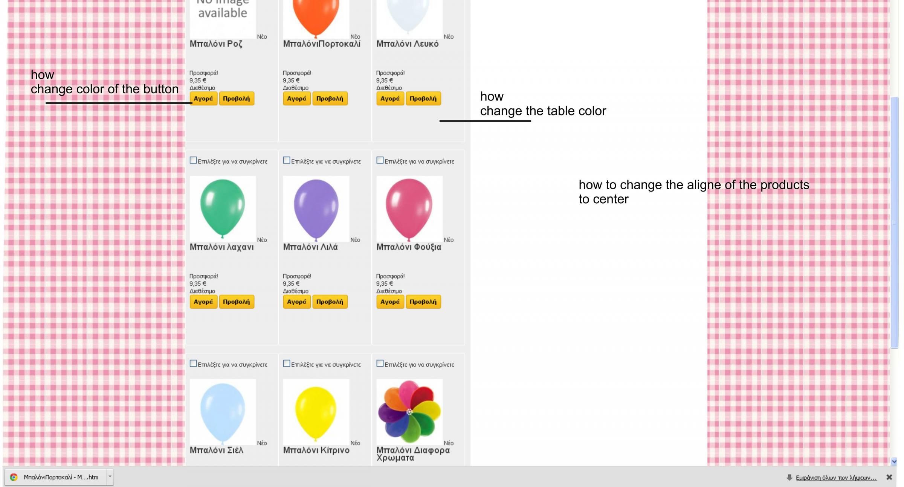Click the scrollbar down arrow
904x487 pixels.
coord(894,461)
